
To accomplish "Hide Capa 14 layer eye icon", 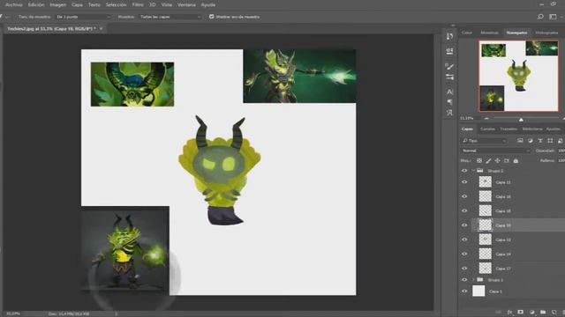I will 464,254.
